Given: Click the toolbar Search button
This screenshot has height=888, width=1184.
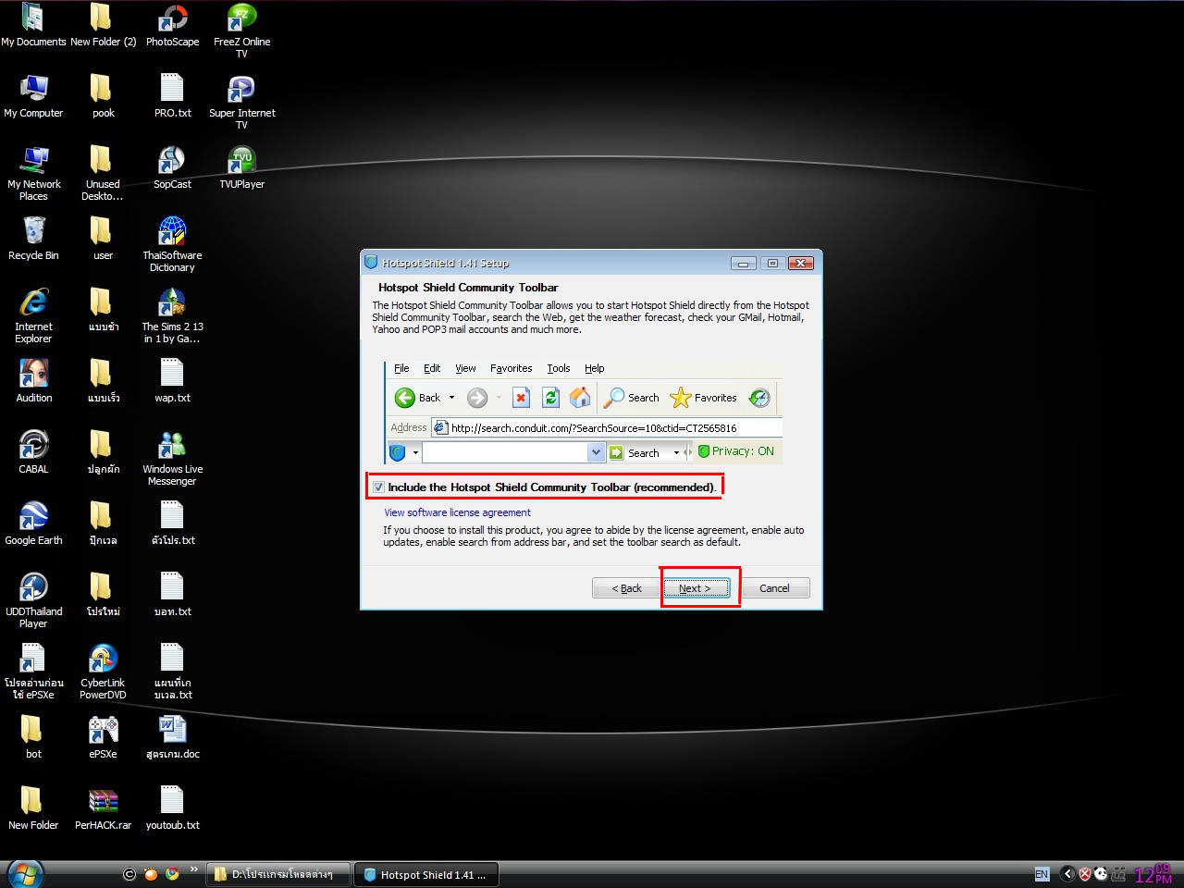Looking at the screenshot, I should [x=635, y=453].
